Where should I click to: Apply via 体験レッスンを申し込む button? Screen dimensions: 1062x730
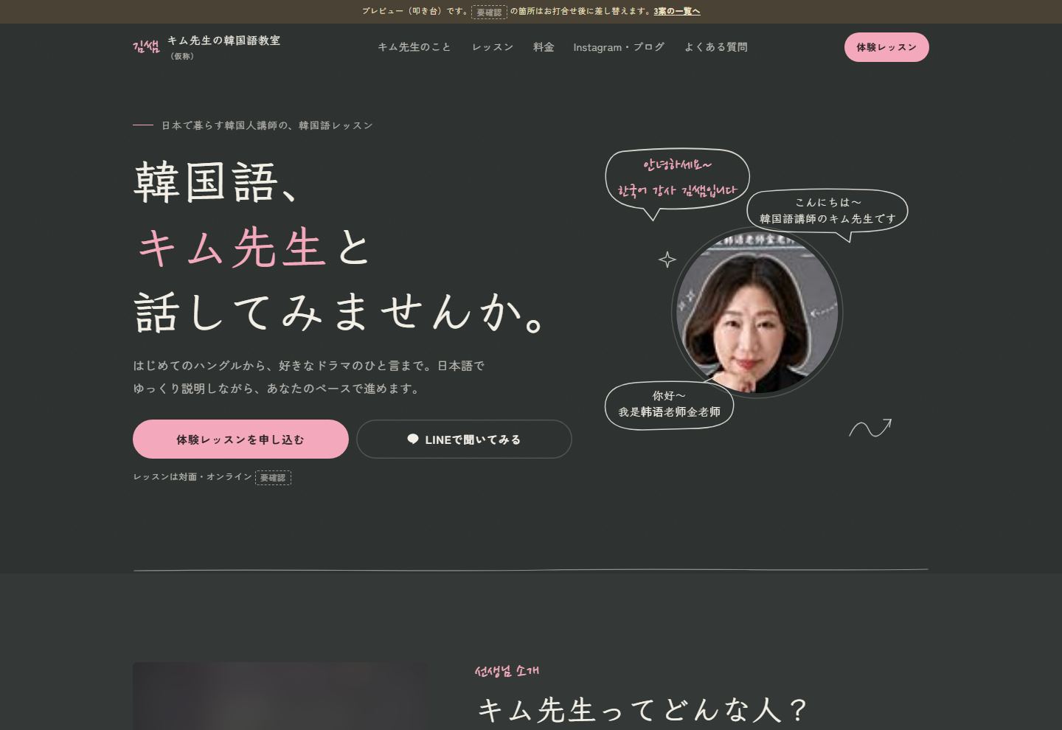pyautogui.click(x=240, y=439)
